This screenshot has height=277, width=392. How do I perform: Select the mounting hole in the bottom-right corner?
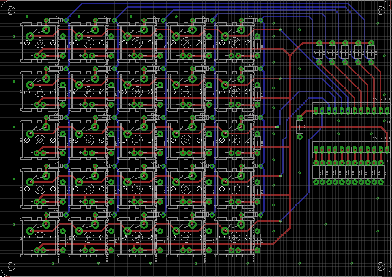tap(381, 266)
